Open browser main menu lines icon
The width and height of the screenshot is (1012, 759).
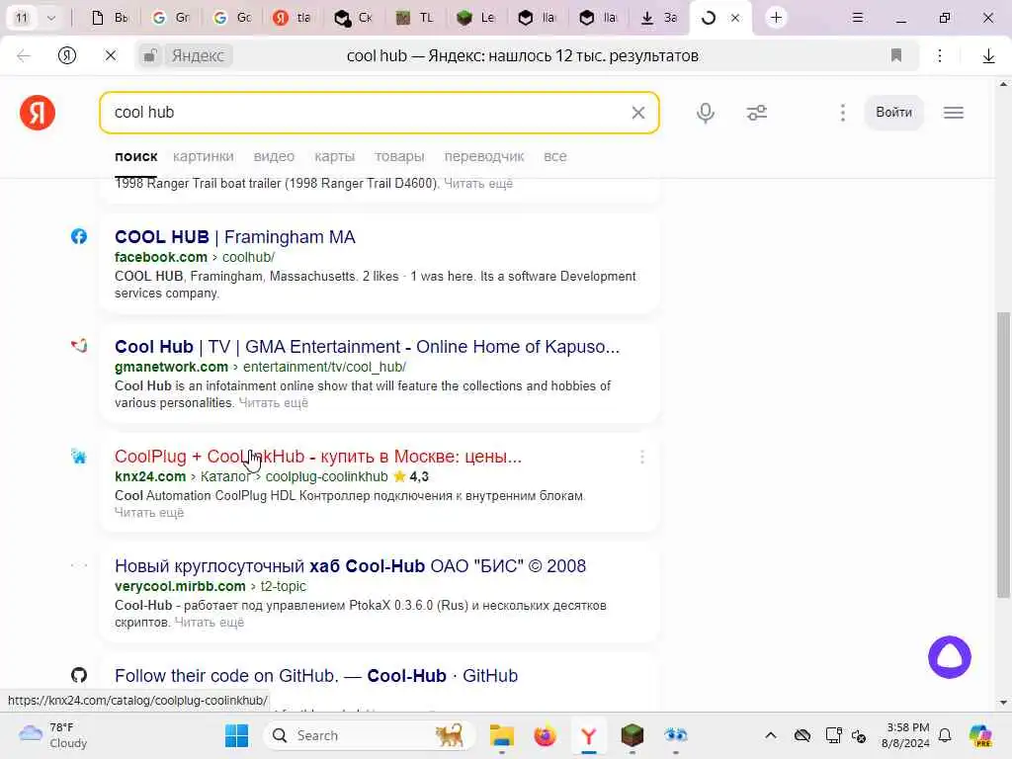[x=857, y=18]
